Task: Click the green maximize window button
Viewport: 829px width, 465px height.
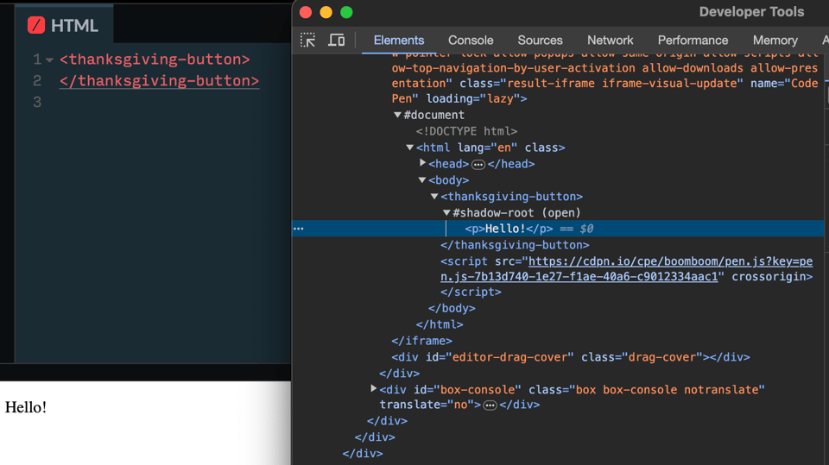Action: [346, 12]
